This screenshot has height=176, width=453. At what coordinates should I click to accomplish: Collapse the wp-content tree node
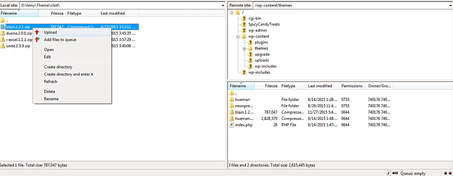(238, 36)
